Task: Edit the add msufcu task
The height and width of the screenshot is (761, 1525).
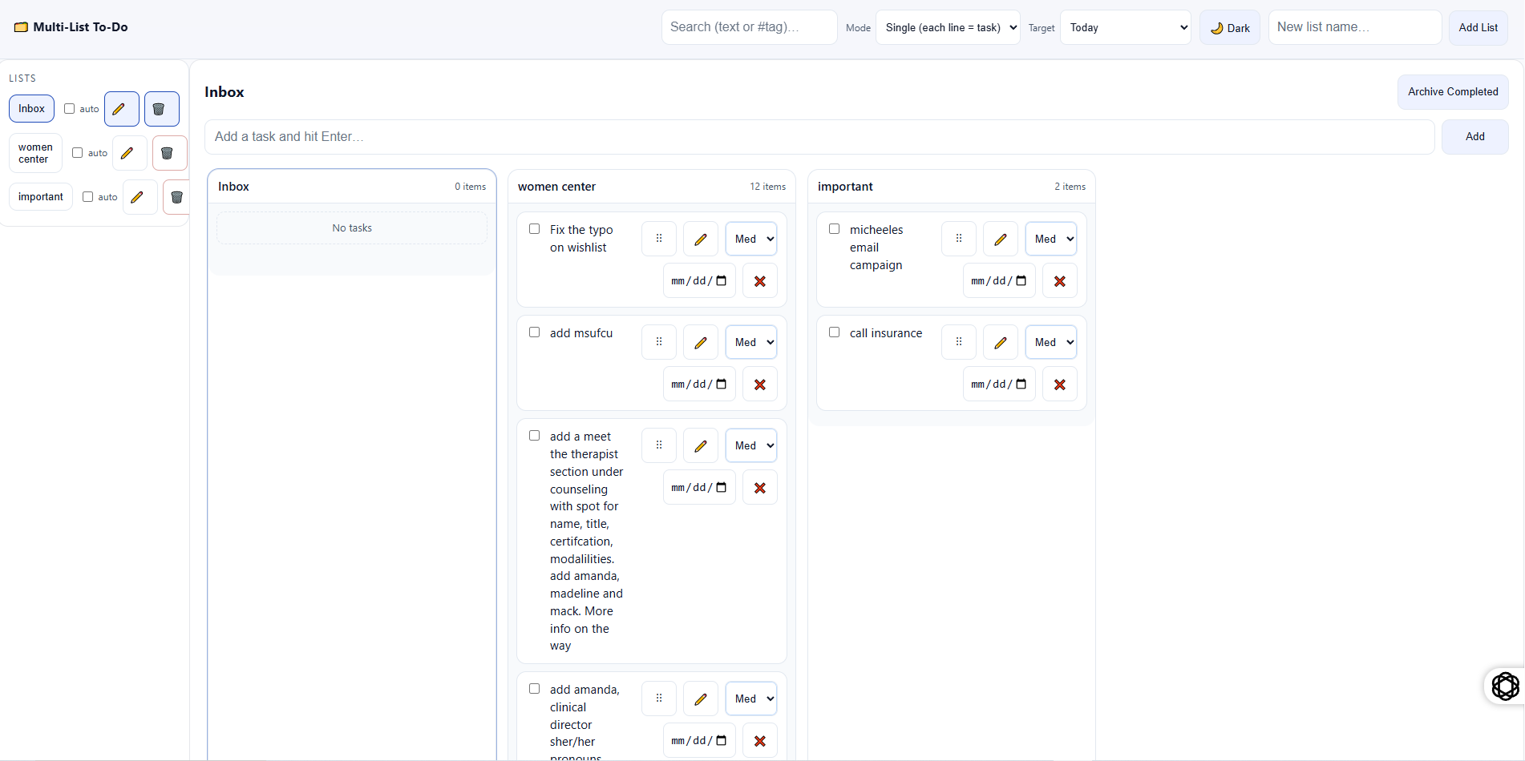Action: 701,342
